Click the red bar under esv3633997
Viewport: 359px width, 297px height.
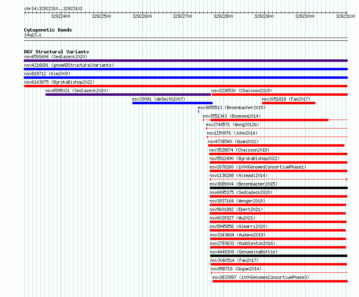point(280,281)
